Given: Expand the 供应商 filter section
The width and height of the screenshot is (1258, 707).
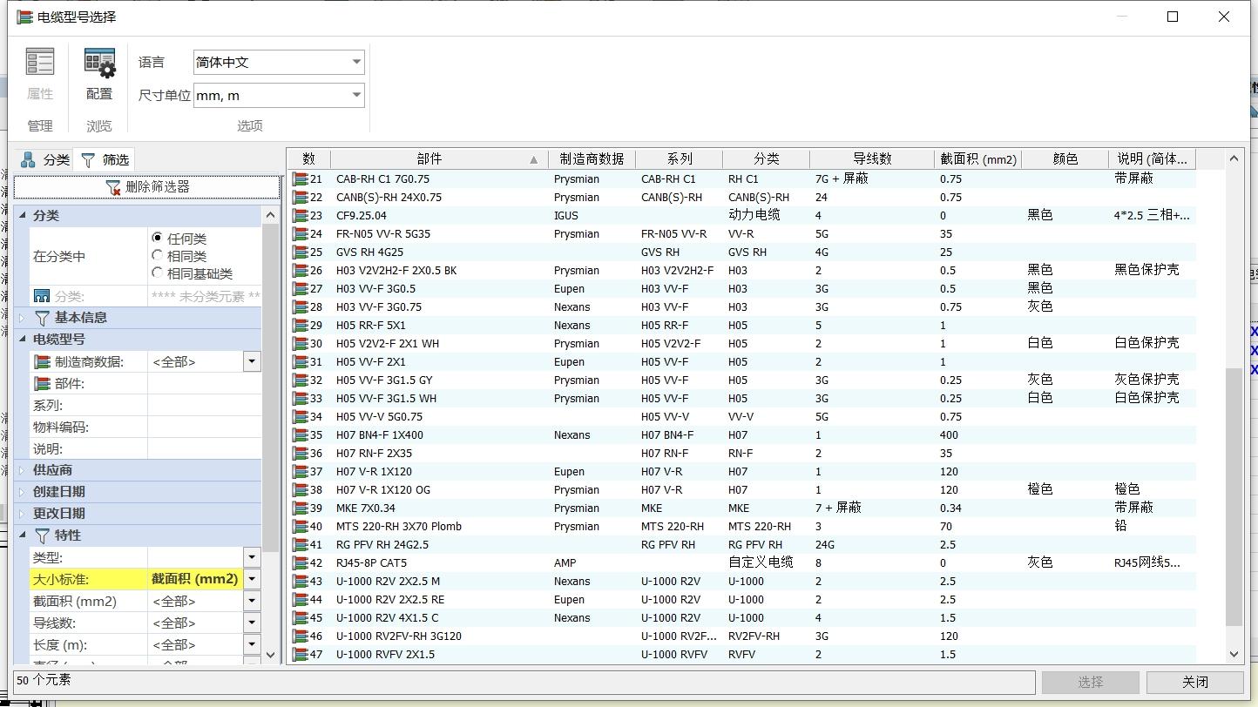Looking at the screenshot, I should pyautogui.click(x=23, y=470).
